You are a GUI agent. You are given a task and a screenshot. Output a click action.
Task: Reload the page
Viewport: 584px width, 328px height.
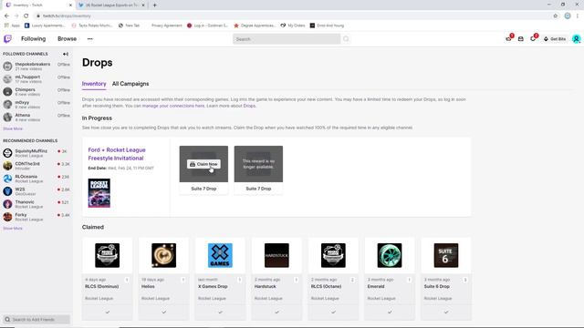point(26,16)
